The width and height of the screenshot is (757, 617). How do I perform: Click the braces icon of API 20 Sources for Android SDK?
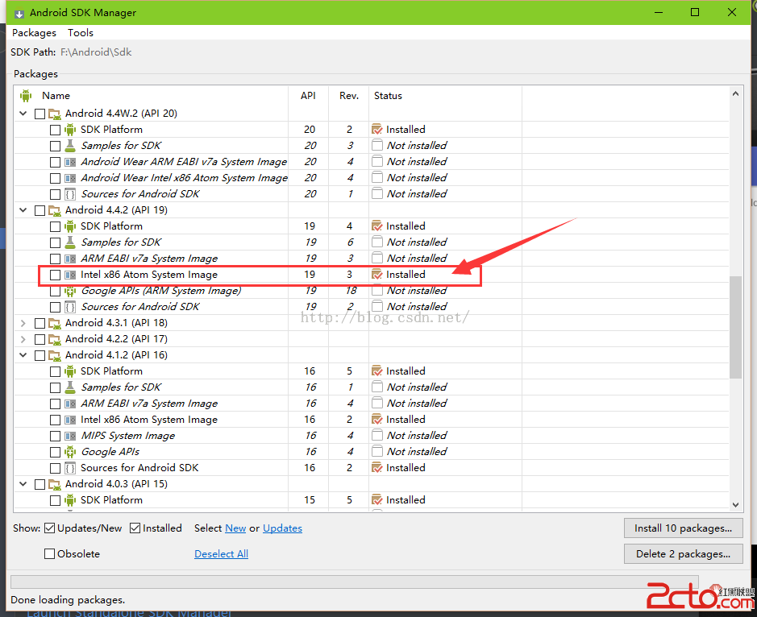(70, 194)
